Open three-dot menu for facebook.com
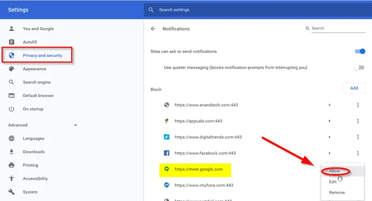The image size is (372, 201). (x=358, y=153)
